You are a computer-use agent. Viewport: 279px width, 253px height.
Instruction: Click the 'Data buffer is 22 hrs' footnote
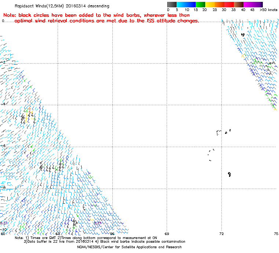[105, 242]
